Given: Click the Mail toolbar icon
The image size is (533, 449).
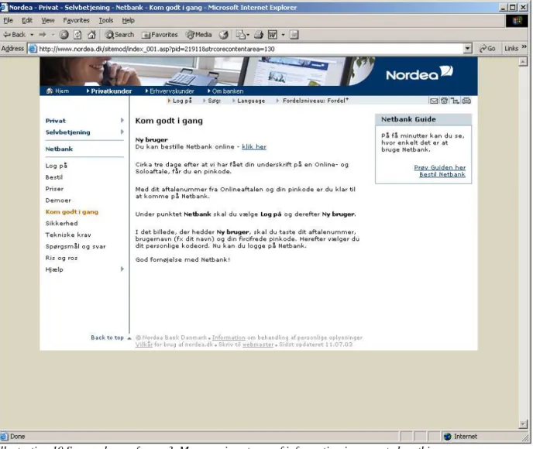Looking at the screenshot, I should [241, 35].
